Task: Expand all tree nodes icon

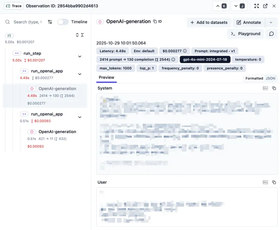Action: point(77,35)
